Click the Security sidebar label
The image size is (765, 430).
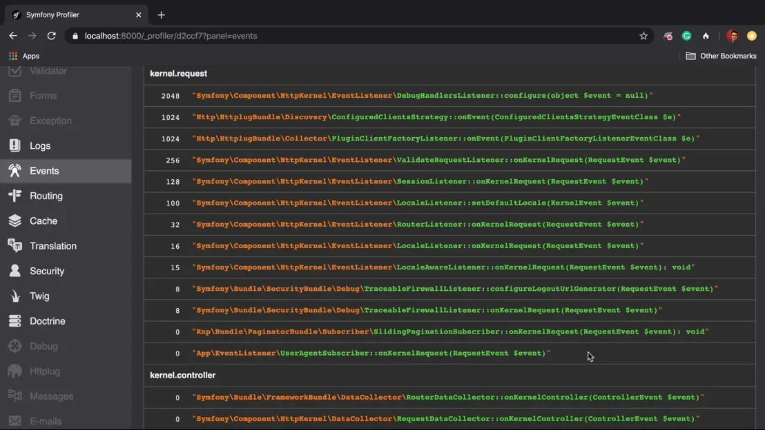click(x=47, y=271)
